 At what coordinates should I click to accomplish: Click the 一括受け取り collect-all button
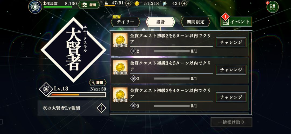[231, 122]
